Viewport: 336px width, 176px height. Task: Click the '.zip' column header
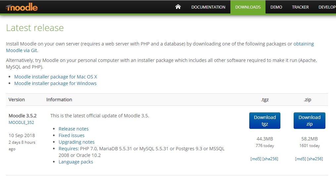tap(307, 100)
